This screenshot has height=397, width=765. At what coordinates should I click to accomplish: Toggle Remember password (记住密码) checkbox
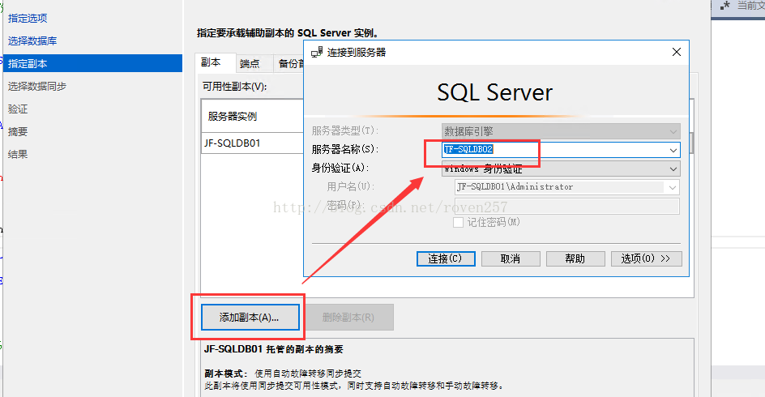point(458,222)
